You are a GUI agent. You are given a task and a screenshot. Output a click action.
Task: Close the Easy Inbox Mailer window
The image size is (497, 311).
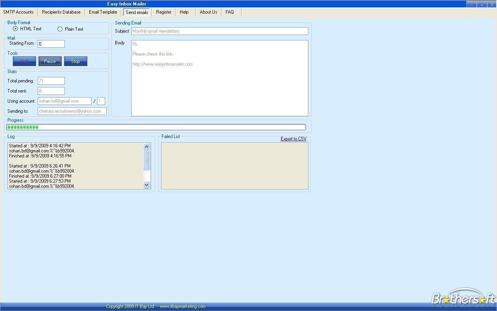(492, 4)
